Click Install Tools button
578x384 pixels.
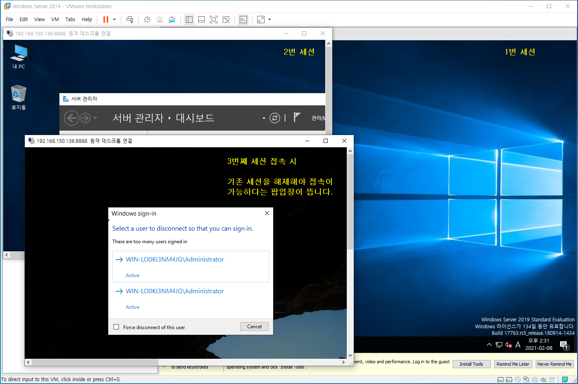pyautogui.click(x=471, y=364)
